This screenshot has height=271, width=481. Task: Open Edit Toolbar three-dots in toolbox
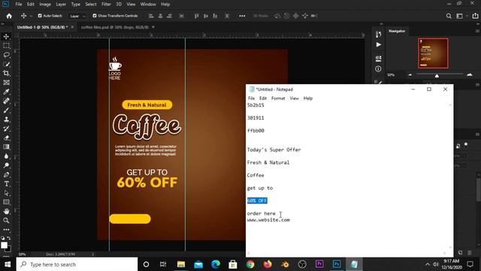[6, 230]
